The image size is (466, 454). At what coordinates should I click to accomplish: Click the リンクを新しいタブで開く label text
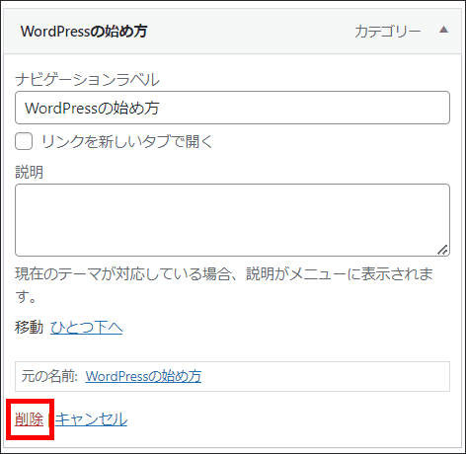tap(127, 142)
